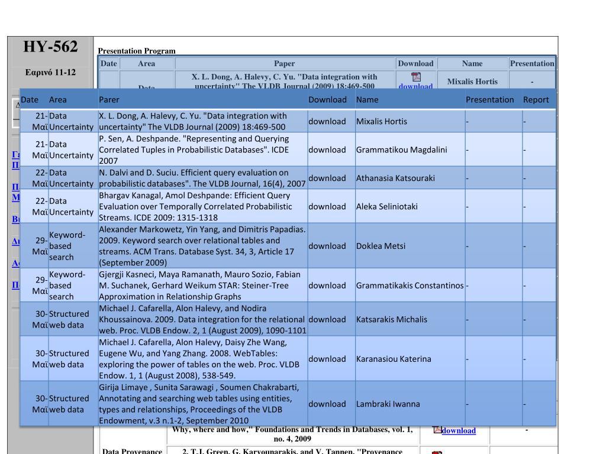Click download in the Lambraki Iwanna row

point(327,404)
